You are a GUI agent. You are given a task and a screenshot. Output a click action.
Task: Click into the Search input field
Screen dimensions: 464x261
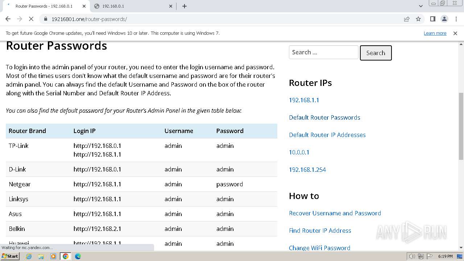[x=323, y=52]
